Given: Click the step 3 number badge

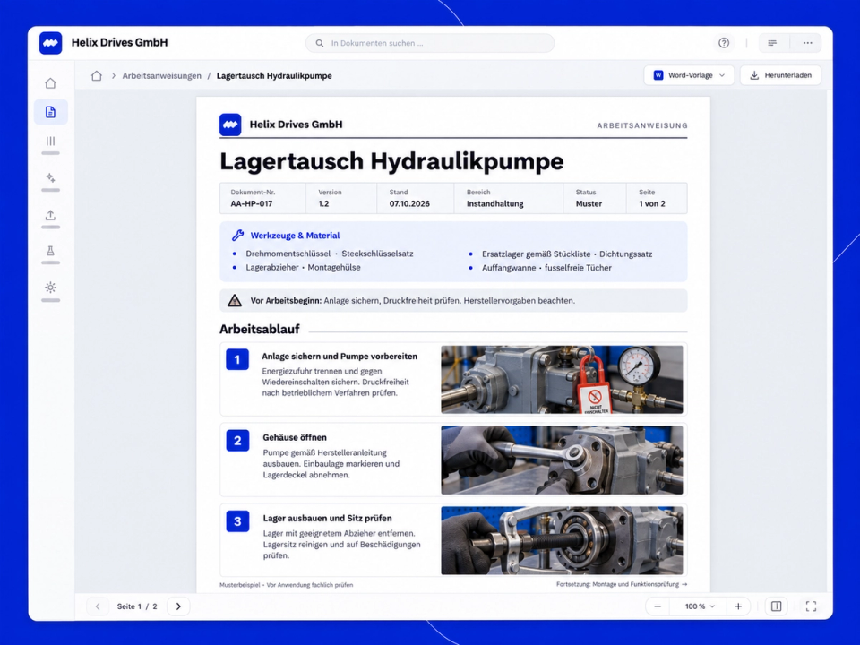Looking at the screenshot, I should tap(237, 521).
